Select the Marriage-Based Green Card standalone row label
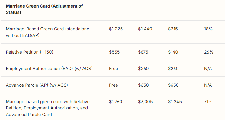The image size is (225, 120). click(47, 32)
